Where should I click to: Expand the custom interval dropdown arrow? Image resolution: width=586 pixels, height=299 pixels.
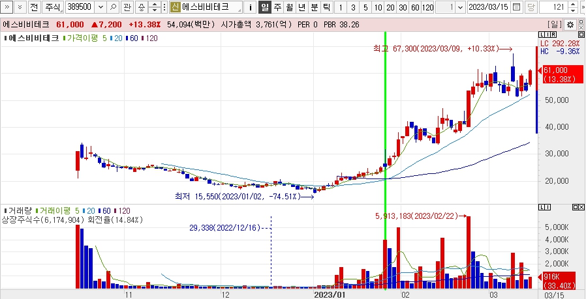coord(461,7)
